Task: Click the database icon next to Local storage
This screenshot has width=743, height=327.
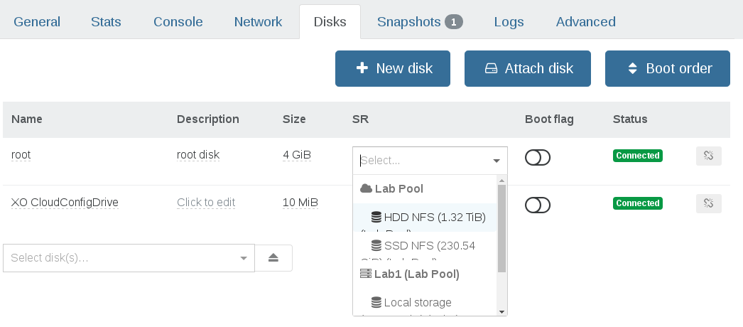Action: coord(376,303)
